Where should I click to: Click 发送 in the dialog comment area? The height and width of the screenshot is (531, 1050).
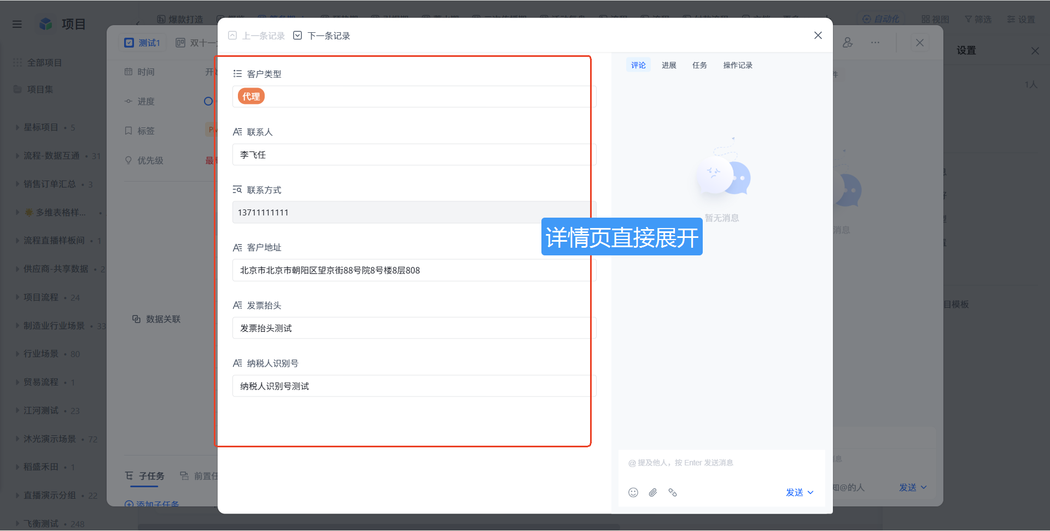pyautogui.click(x=794, y=492)
